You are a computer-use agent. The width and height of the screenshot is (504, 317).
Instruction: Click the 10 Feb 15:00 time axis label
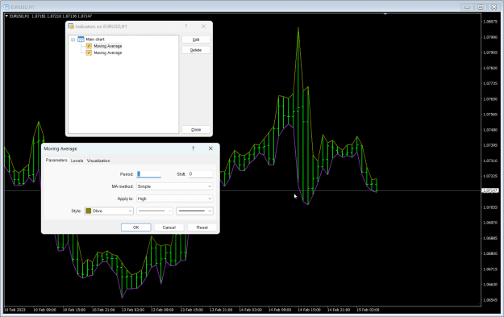click(x=74, y=310)
